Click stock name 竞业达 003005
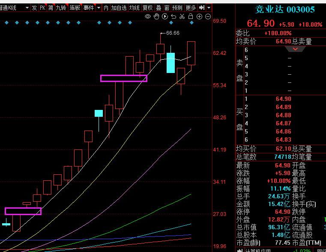The height and width of the screenshot is (252, 326). [285, 9]
